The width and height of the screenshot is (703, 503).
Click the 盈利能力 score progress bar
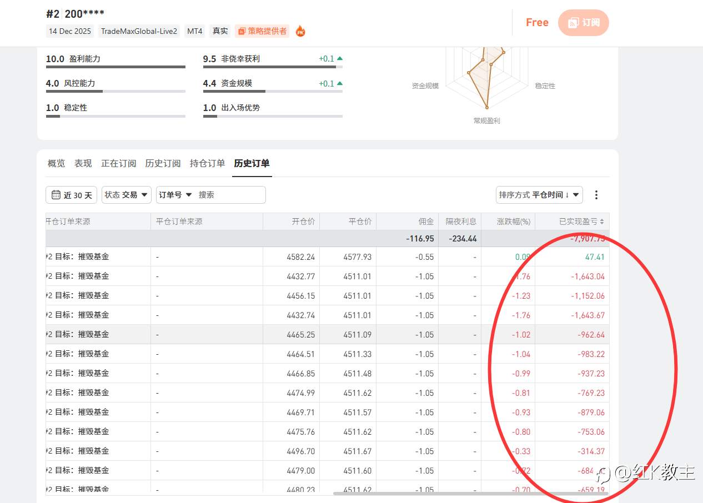pos(116,67)
